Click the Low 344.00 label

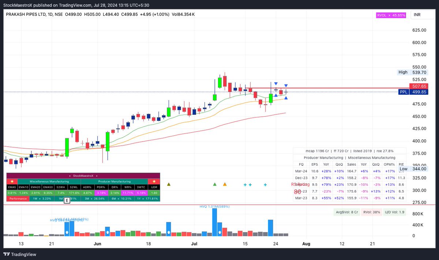click(413, 169)
